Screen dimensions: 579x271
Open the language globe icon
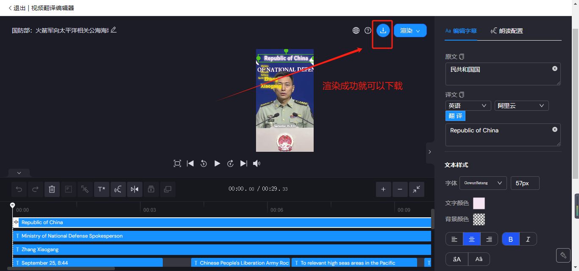tap(356, 30)
